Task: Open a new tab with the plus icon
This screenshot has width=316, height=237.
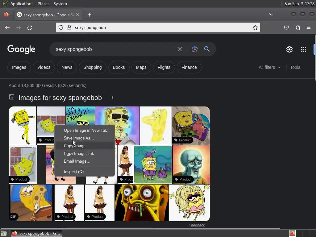Action: click(x=89, y=15)
